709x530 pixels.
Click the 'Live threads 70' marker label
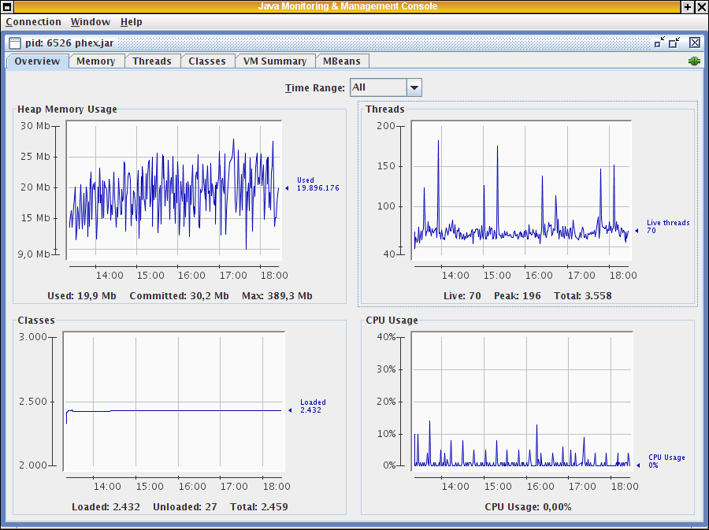pos(668,226)
